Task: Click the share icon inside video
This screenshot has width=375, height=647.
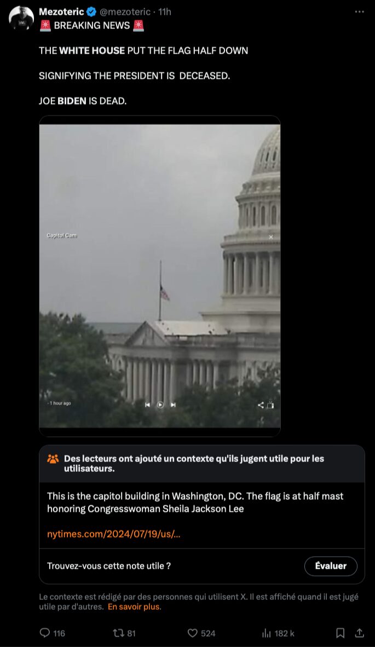Action: (x=261, y=405)
